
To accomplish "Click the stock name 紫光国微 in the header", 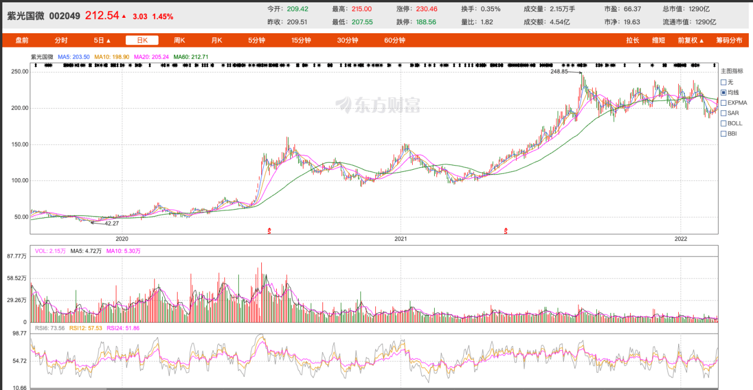I will [26, 16].
